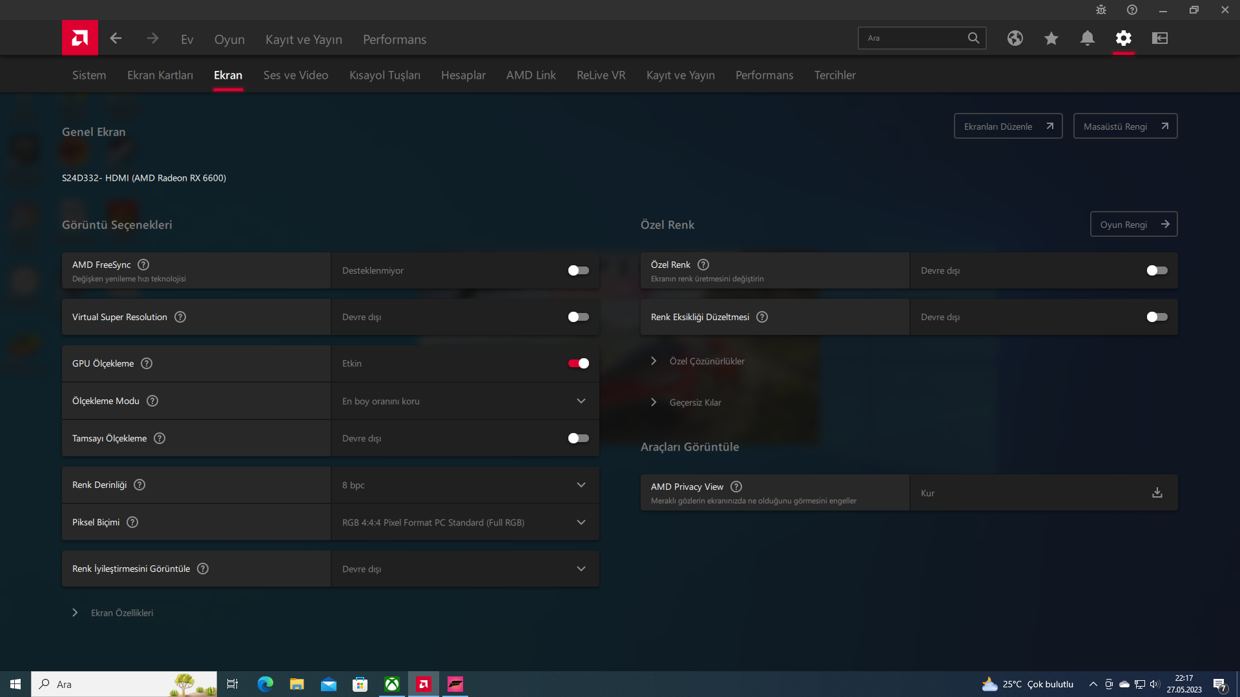Open notifications bell icon
Image resolution: width=1240 pixels, height=697 pixels.
1087,38
